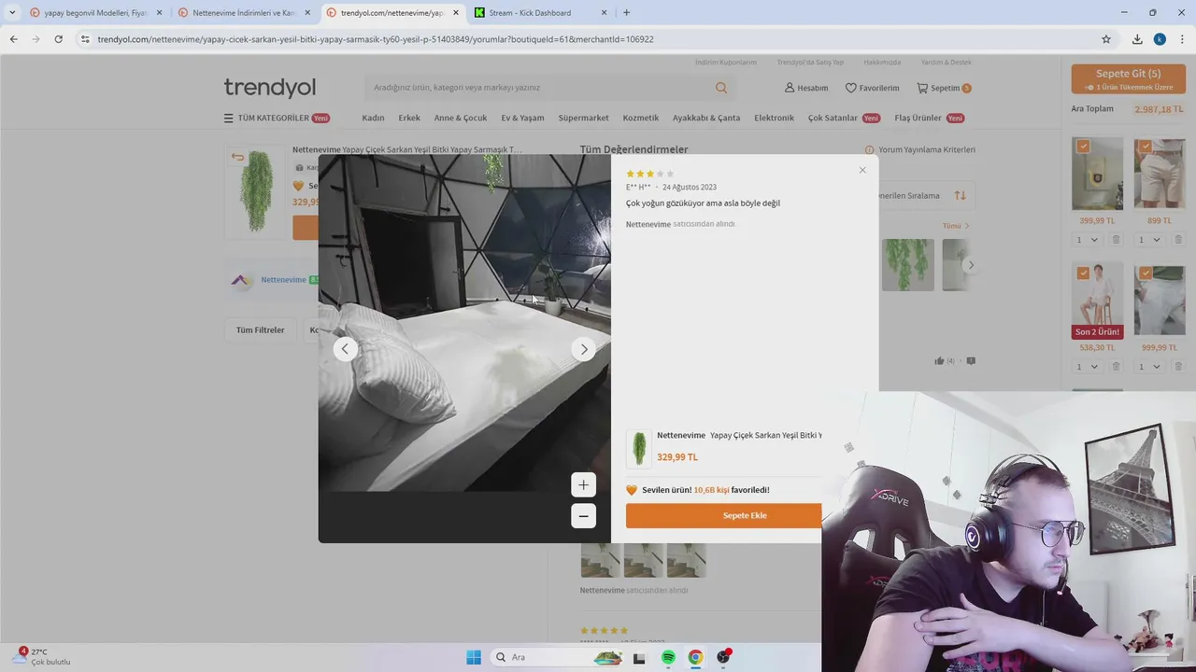Close the review photo popup
The height and width of the screenshot is (672, 1196).
coord(862,170)
